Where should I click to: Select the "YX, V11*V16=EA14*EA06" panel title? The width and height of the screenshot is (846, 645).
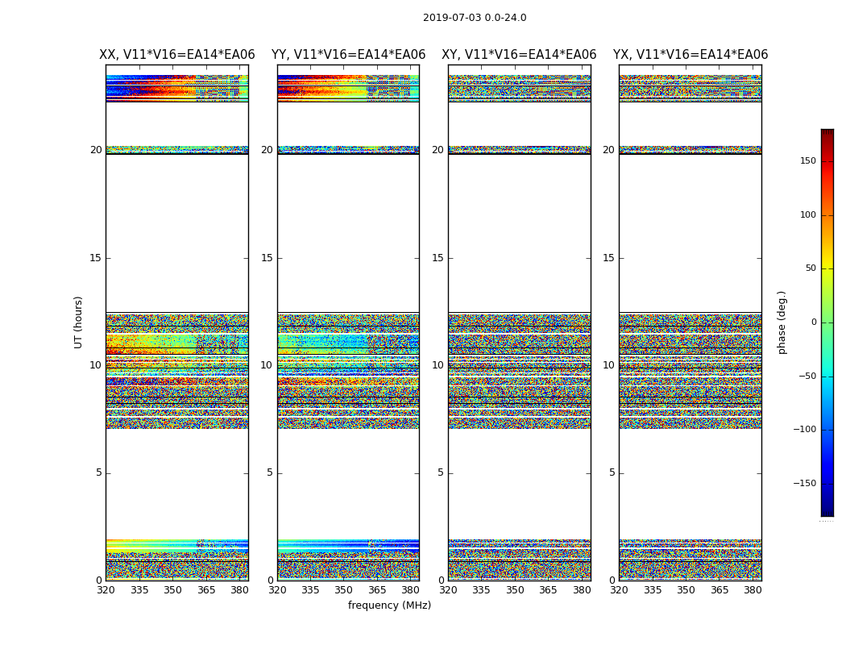(690, 55)
